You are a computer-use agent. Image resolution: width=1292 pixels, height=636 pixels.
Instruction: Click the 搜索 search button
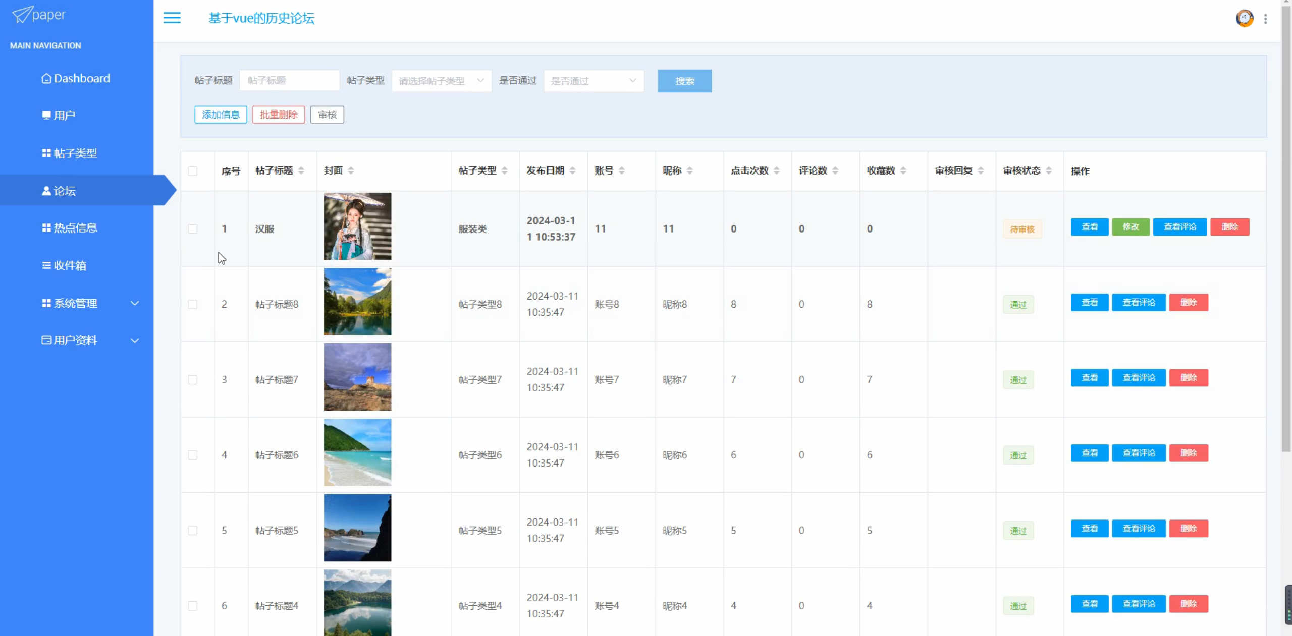[684, 81]
